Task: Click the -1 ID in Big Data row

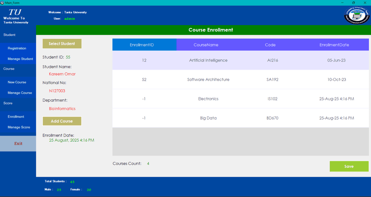Action: [x=144, y=118]
